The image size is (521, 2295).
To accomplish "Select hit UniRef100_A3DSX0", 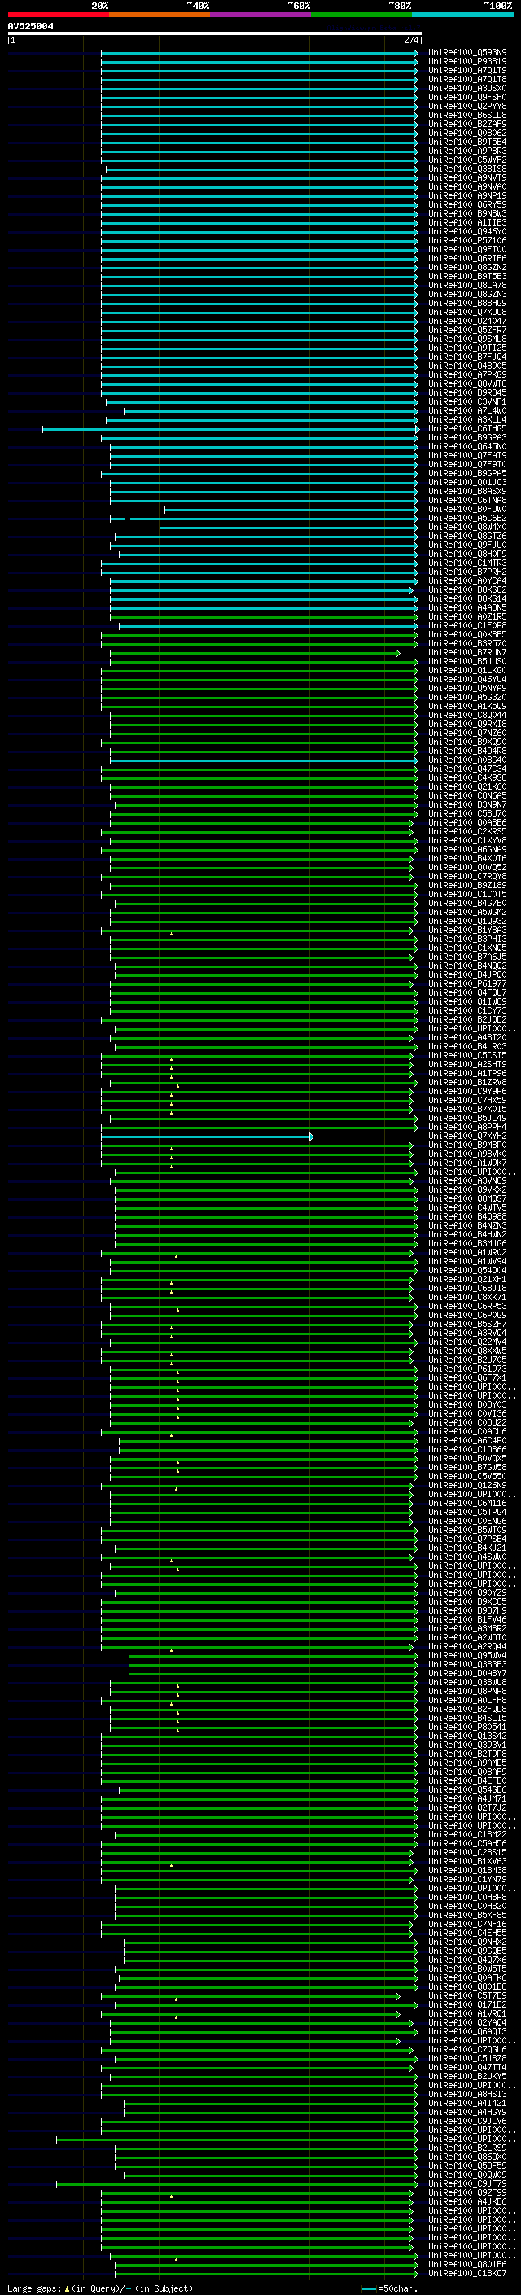I will coord(467,88).
